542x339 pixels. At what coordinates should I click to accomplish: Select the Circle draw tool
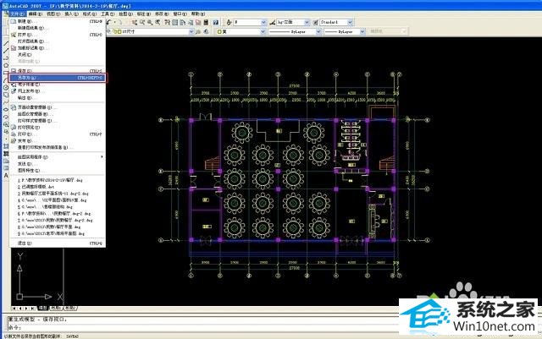tap(6, 87)
